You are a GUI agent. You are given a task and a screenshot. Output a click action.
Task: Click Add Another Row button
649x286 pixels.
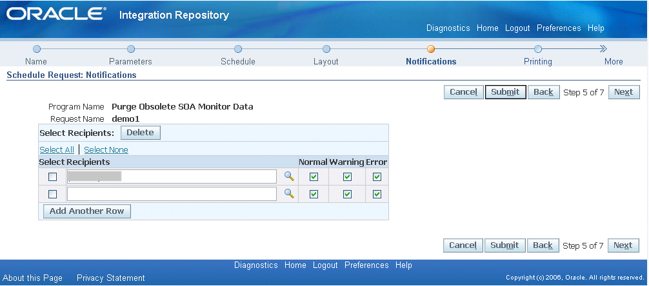(87, 211)
